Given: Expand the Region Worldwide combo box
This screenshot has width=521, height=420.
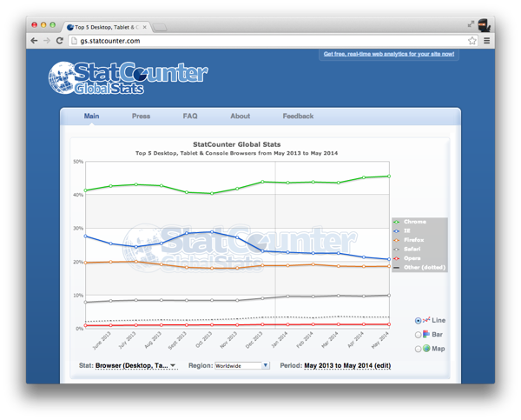Looking at the screenshot, I should tap(242, 365).
